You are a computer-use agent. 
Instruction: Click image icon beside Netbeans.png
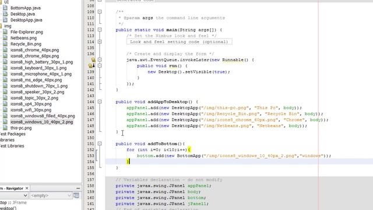(5, 38)
